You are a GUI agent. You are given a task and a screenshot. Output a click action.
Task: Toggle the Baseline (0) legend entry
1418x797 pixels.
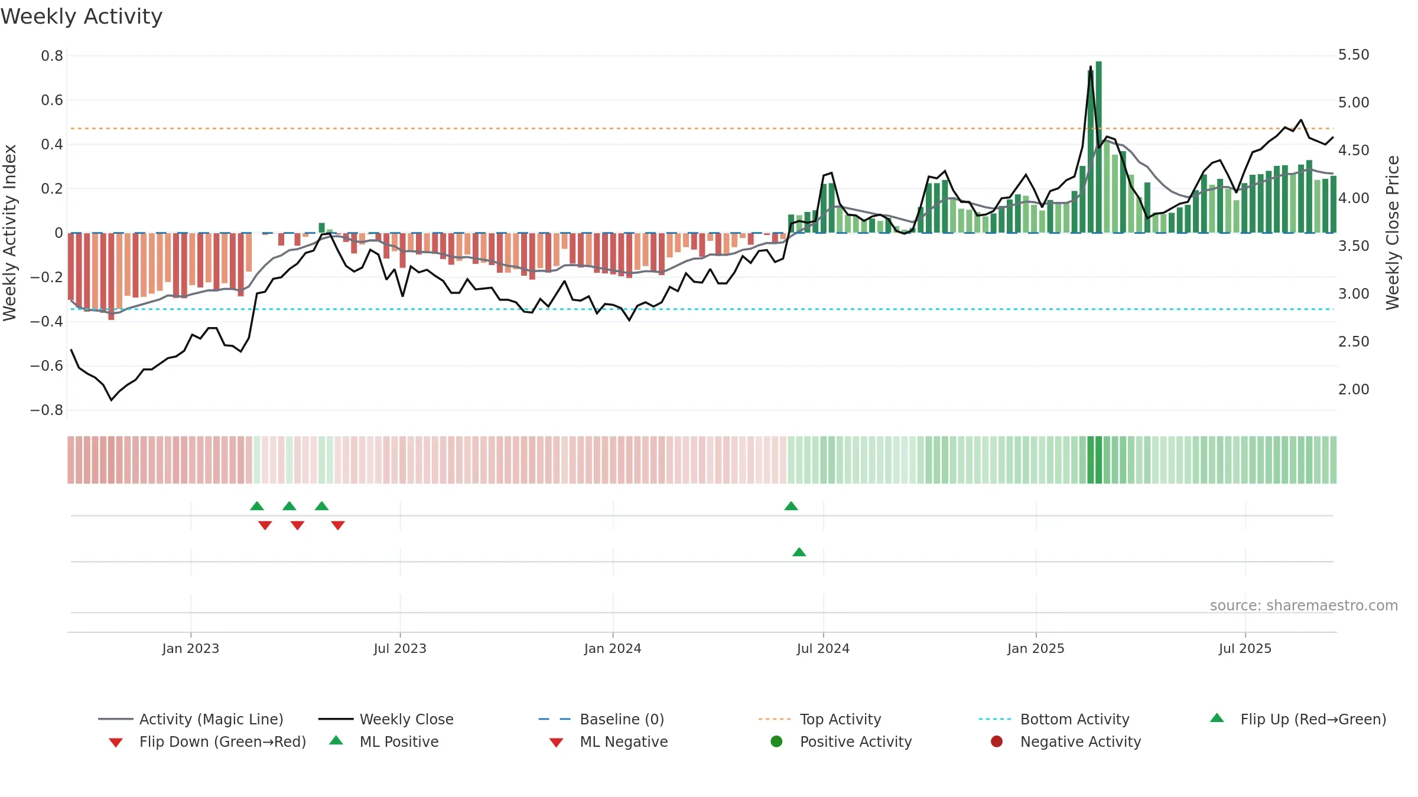point(601,719)
